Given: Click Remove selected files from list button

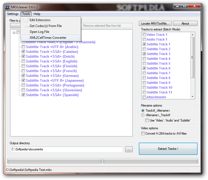Looking at the screenshot, I should click(102, 26).
